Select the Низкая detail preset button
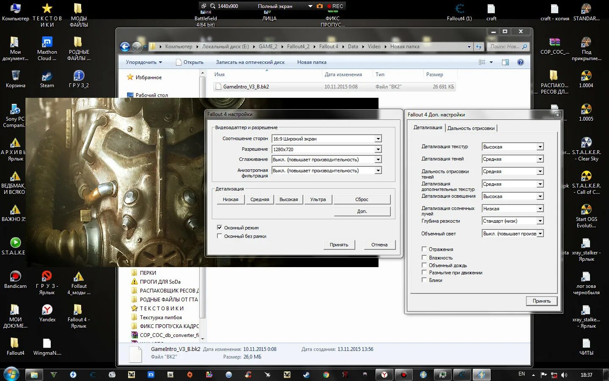609x381 pixels. pos(230,199)
